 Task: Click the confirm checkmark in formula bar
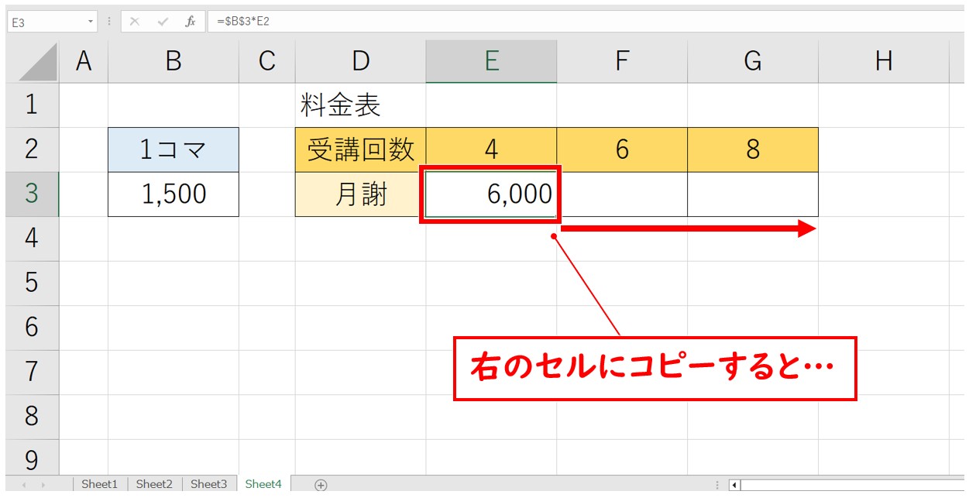point(163,22)
